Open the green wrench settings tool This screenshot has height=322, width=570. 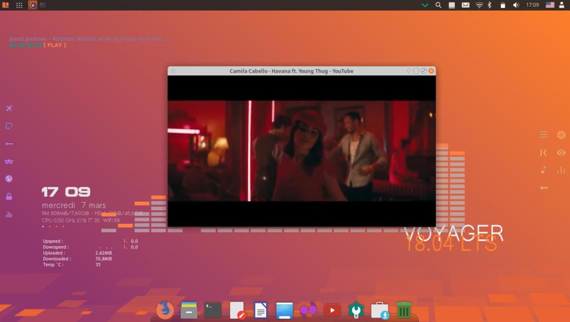356,310
